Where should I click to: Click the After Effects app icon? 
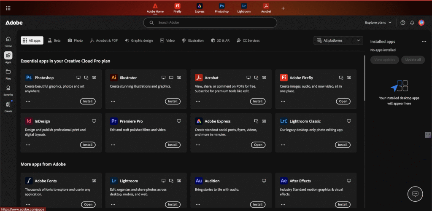(x=283, y=181)
